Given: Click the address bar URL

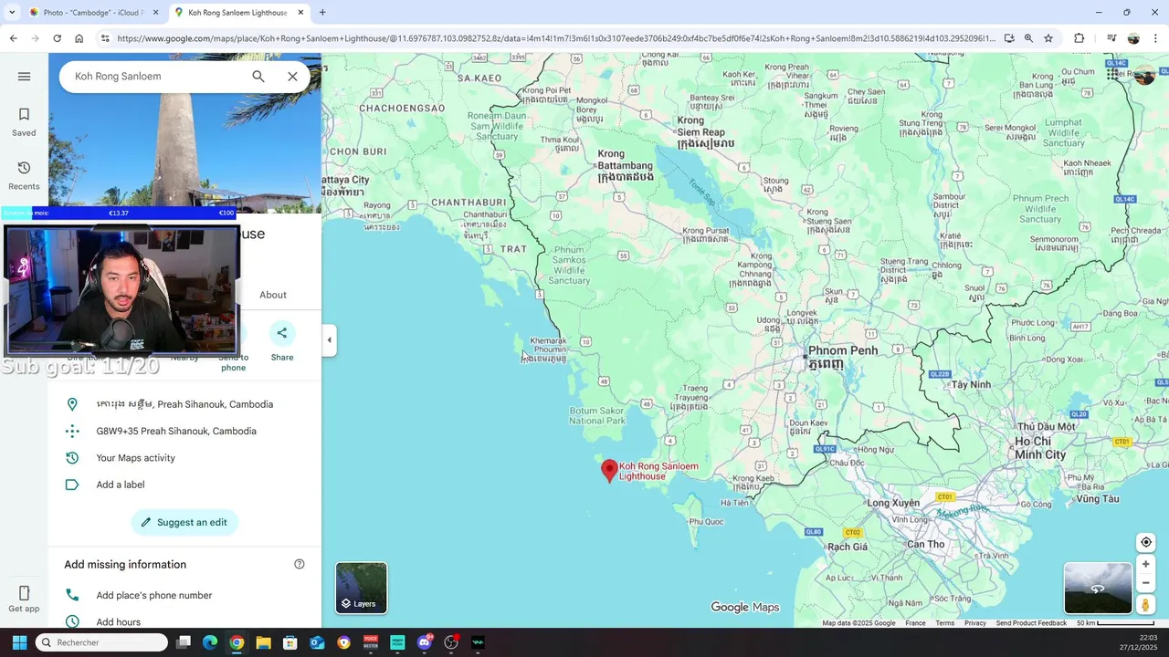Looking at the screenshot, I should [x=555, y=38].
